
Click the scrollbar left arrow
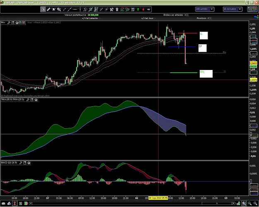[31, 203]
